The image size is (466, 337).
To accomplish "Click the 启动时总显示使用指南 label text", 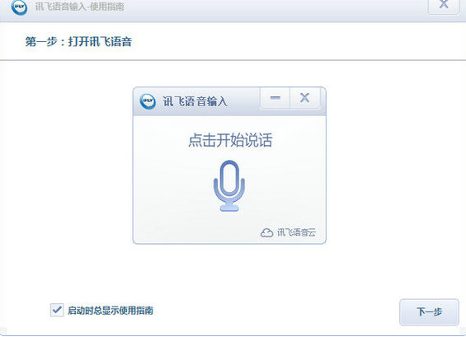I will pyautogui.click(x=111, y=311).
